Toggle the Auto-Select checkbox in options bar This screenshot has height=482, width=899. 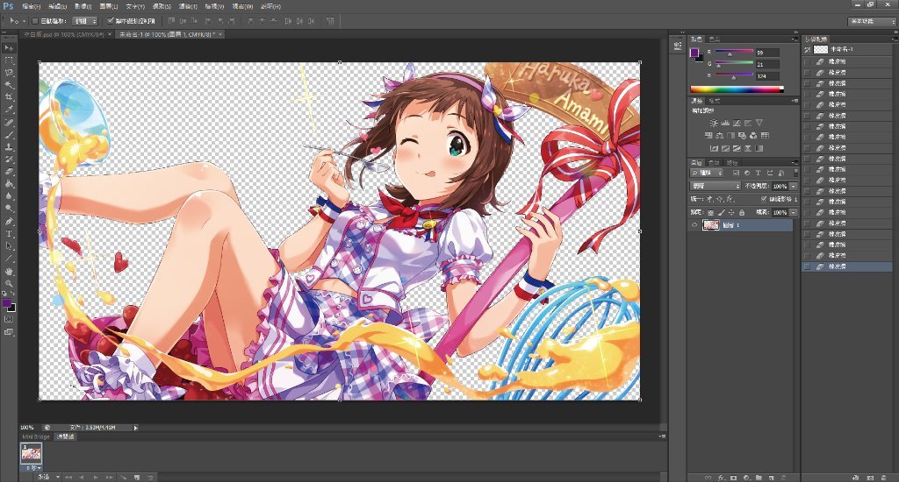pyautogui.click(x=35, y=21)
